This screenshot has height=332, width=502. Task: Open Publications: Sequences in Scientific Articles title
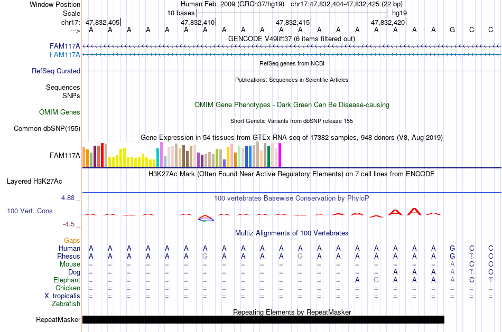[x=292, y=80]
